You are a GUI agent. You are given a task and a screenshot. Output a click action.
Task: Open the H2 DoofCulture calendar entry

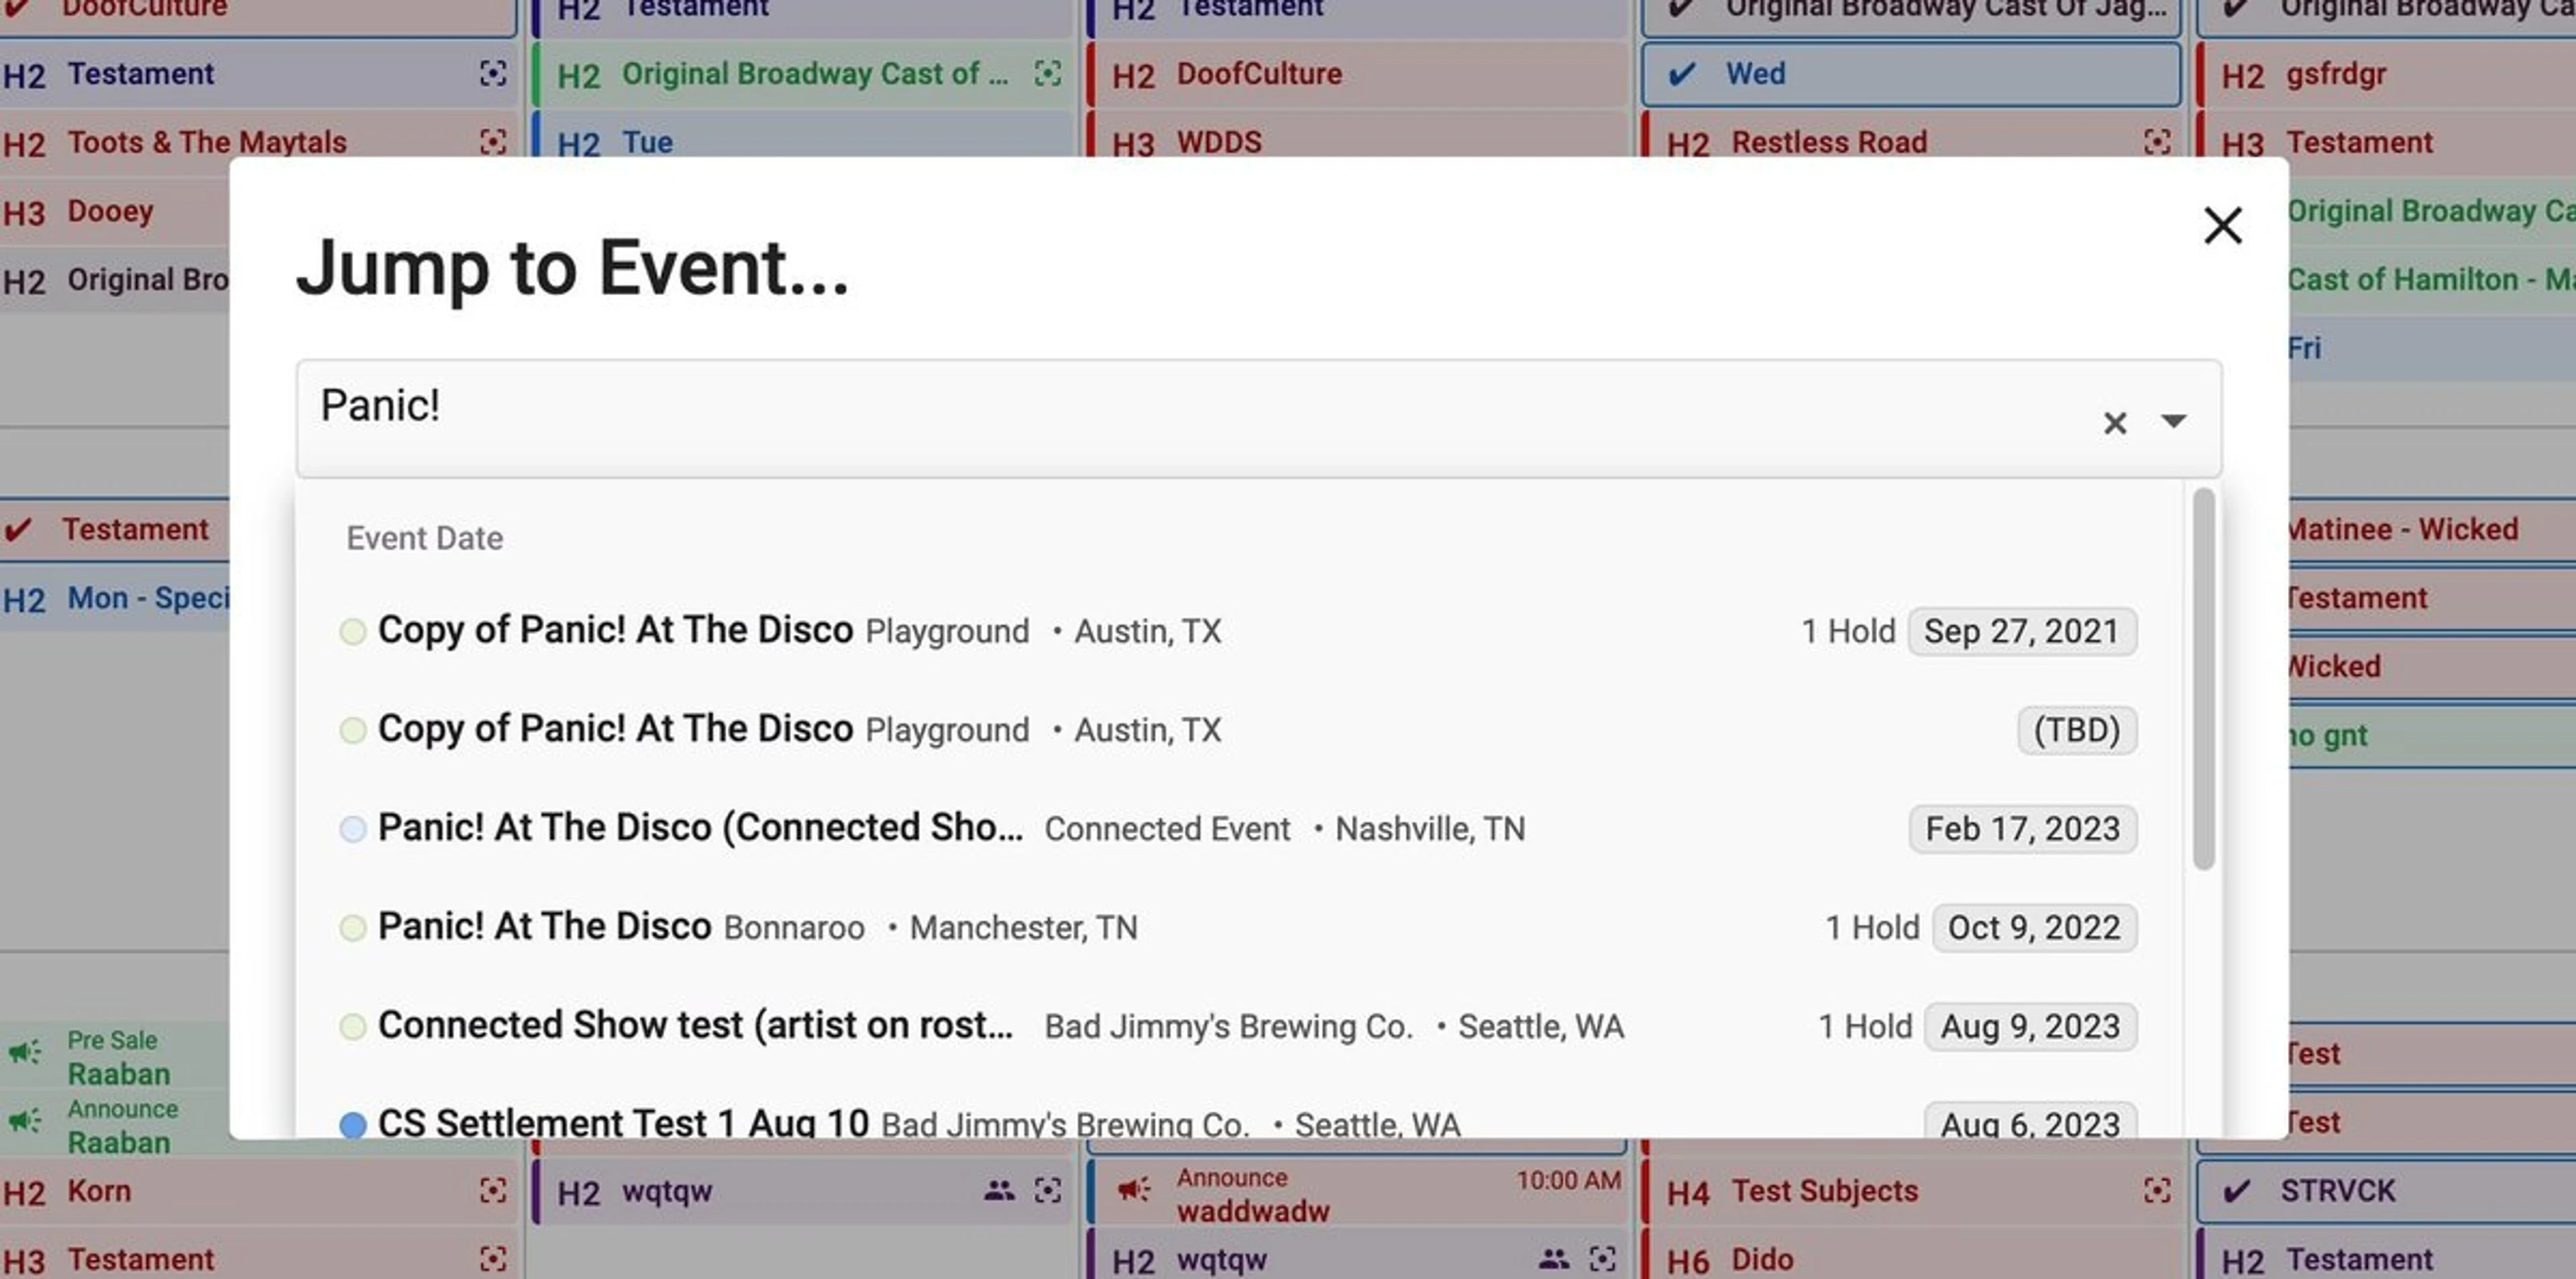[1357, 73]
